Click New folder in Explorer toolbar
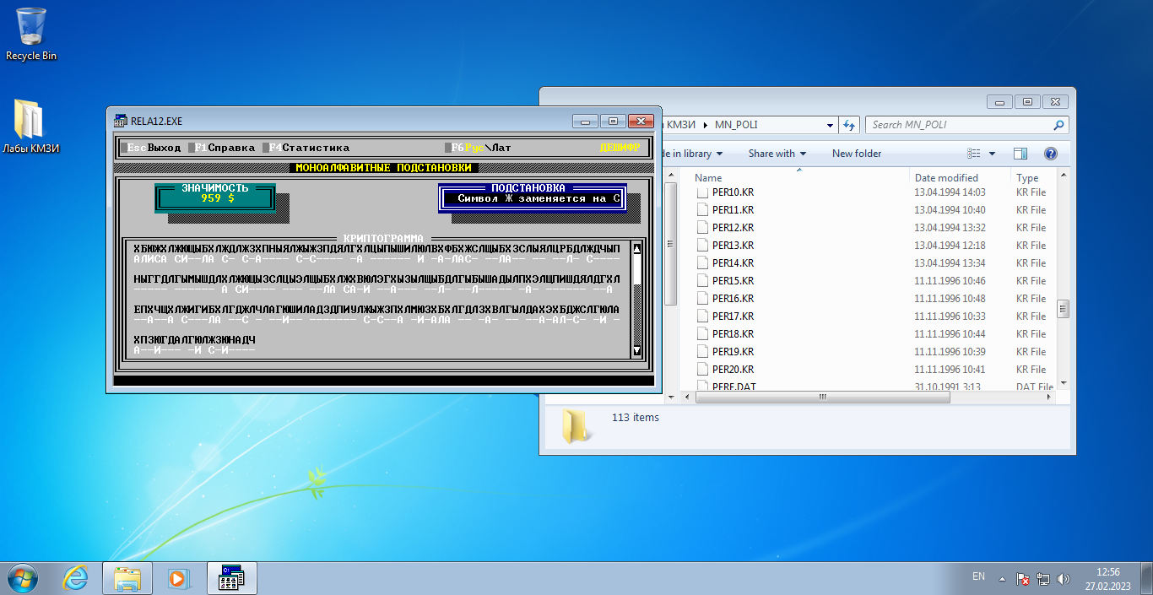The height and width of the screenshot is (595, 1153). [x=857, y=154]
